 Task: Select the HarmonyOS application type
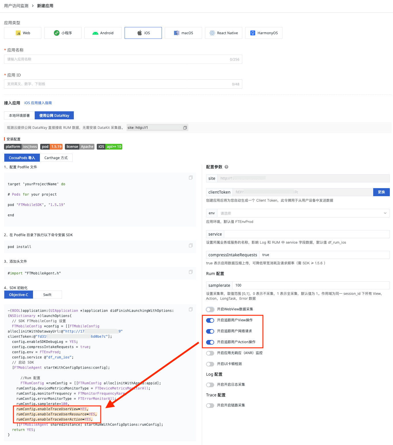pos(264,33)
